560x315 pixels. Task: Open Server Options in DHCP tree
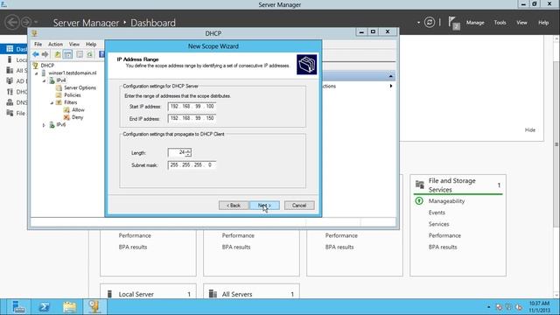[80, 87]
